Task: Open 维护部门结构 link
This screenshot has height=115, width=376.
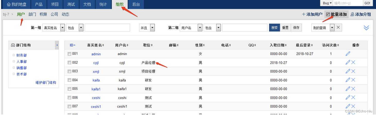Action: [46, 83]
